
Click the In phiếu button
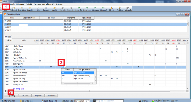pyautogui.click(x=38, y=96)
